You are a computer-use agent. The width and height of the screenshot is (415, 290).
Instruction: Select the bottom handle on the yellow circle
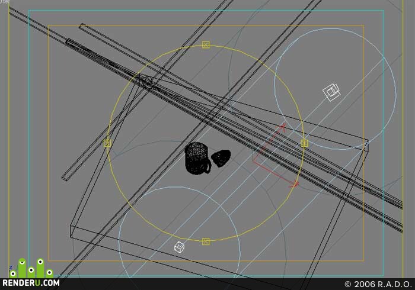coord(206,241)
